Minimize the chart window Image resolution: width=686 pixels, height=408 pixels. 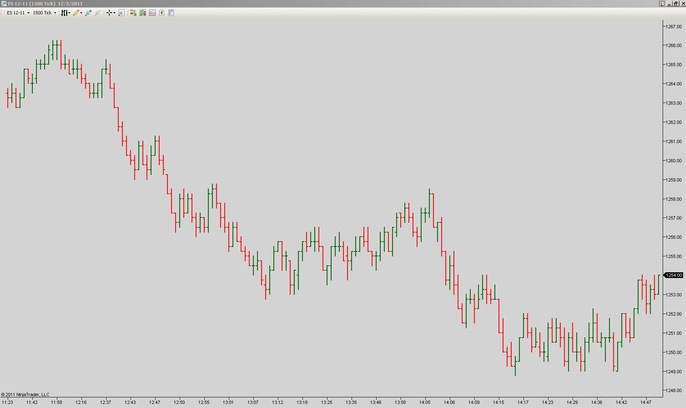(669, 3)
